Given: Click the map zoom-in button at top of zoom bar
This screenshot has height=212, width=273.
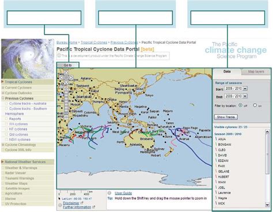Looking at the screenshot, I should point(66,89).
